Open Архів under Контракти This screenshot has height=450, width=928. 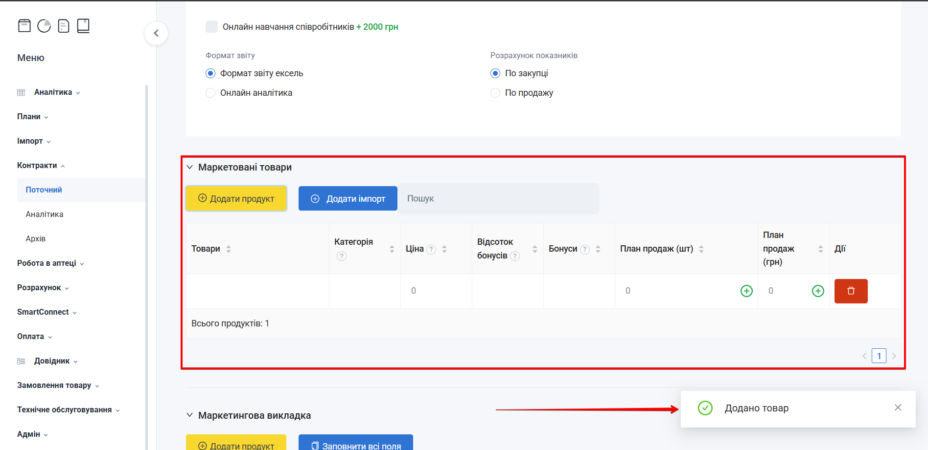(x=36, y=239)
